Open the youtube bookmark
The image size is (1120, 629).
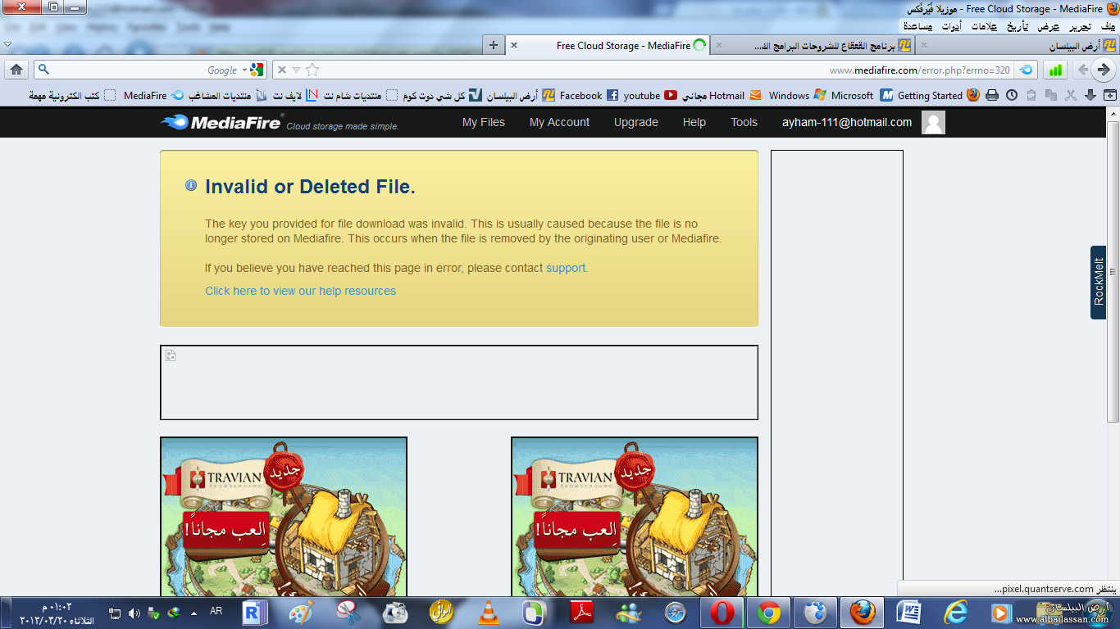pos(649,95)
